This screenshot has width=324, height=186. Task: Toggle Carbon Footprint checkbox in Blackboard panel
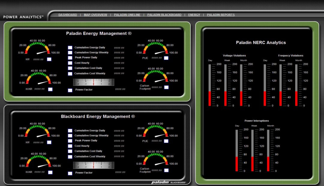166,170
